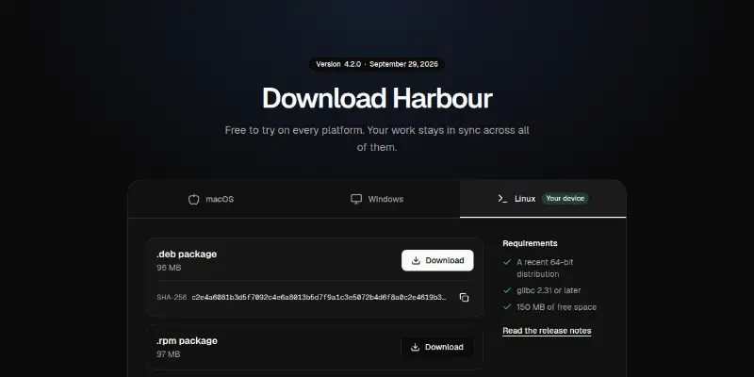Click the monitor icon on Windows tab
Image resolution: width=754 pixels, height=377 pixels.
tap(356, 199)
